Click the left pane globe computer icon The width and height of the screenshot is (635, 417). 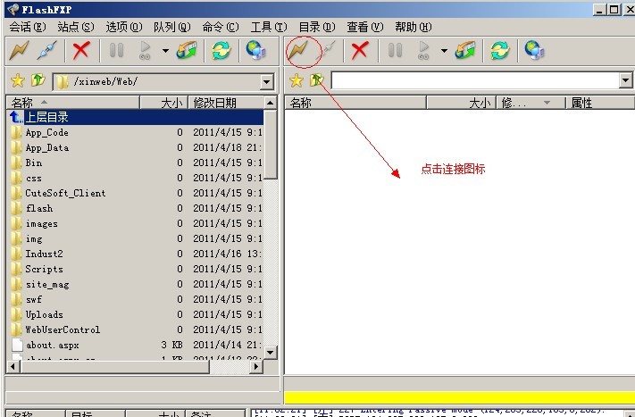[256, 51]
